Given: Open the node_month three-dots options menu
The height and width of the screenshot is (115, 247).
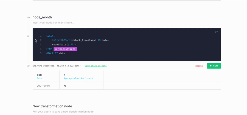Looking at the screenshot, I should 28,18.
